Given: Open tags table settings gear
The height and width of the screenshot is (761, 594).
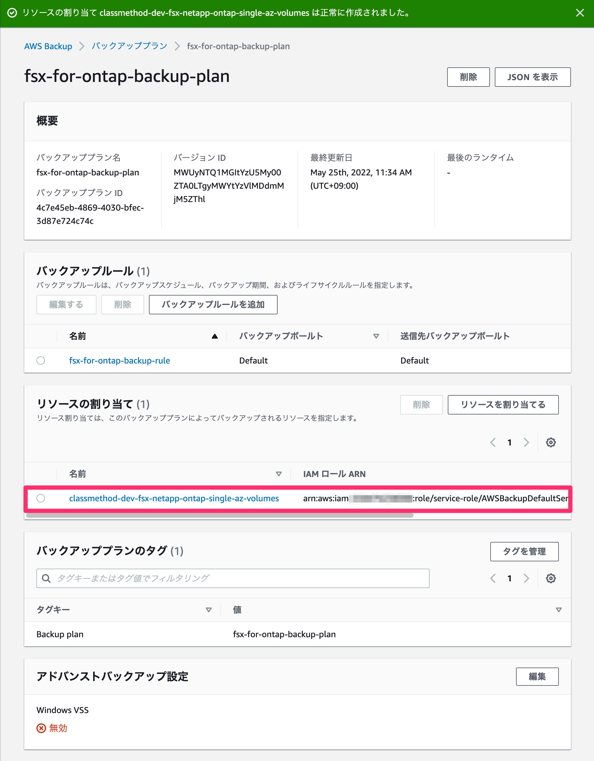Looking at the screenshot, I should click(x=550, y=578).
